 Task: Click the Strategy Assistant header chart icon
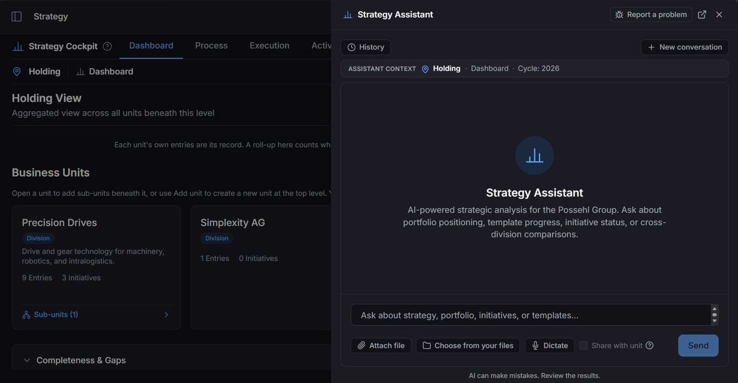pos(348,15)
